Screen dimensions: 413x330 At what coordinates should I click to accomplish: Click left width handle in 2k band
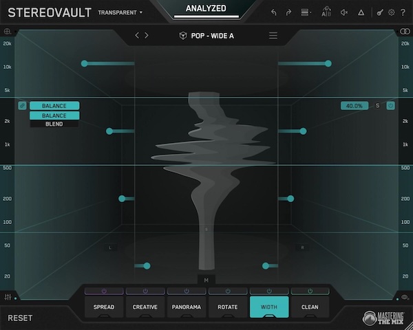[109, 131]
